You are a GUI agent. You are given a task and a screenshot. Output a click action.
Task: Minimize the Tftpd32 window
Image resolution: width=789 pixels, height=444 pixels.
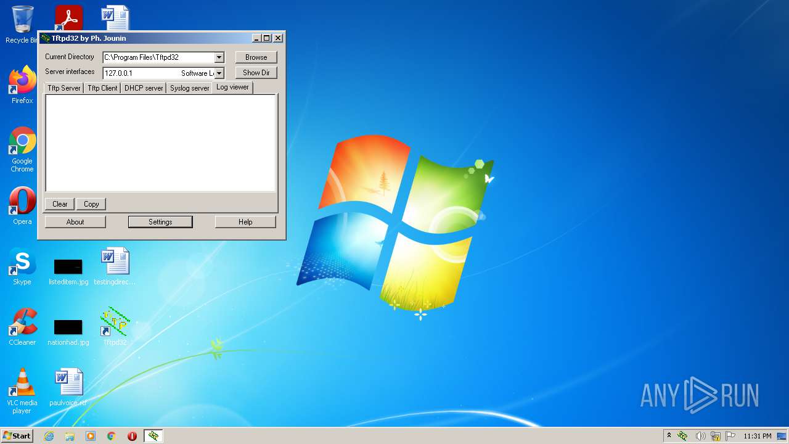pyautogui.click(x=257, y=38)
